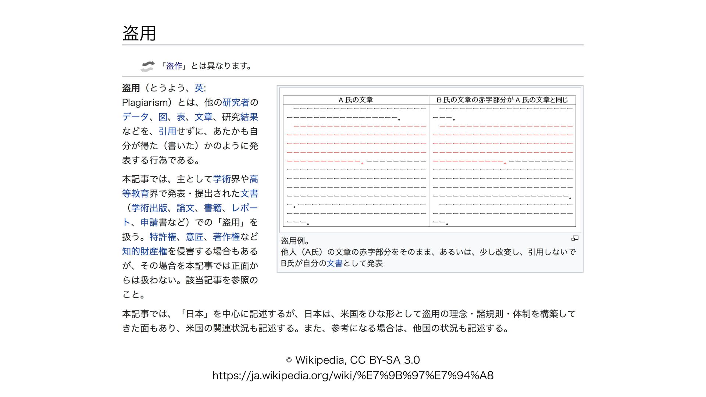Open the 学術 link
Viewport: 706px width, 397px height.
pos(222,179)
